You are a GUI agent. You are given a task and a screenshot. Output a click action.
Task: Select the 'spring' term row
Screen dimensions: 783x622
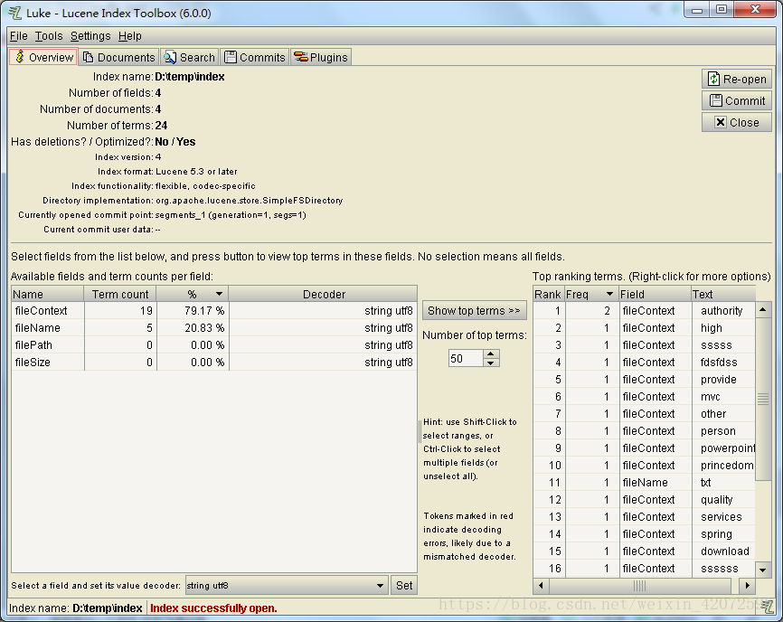coord(644,533)
